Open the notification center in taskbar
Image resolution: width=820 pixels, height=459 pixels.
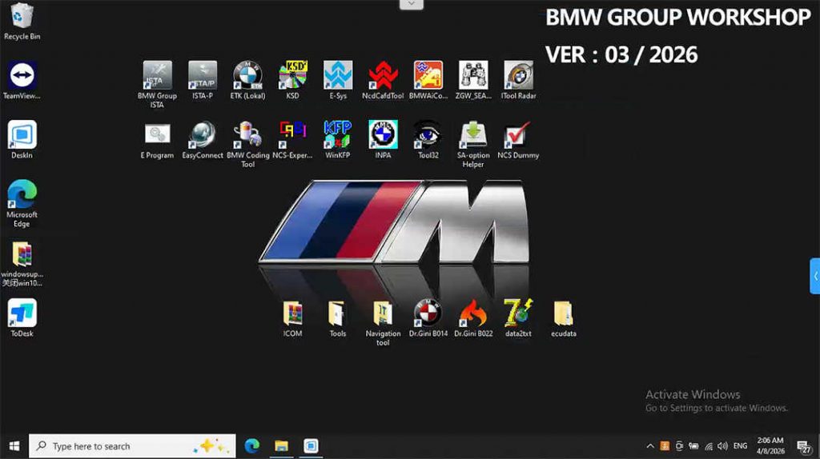802,446
